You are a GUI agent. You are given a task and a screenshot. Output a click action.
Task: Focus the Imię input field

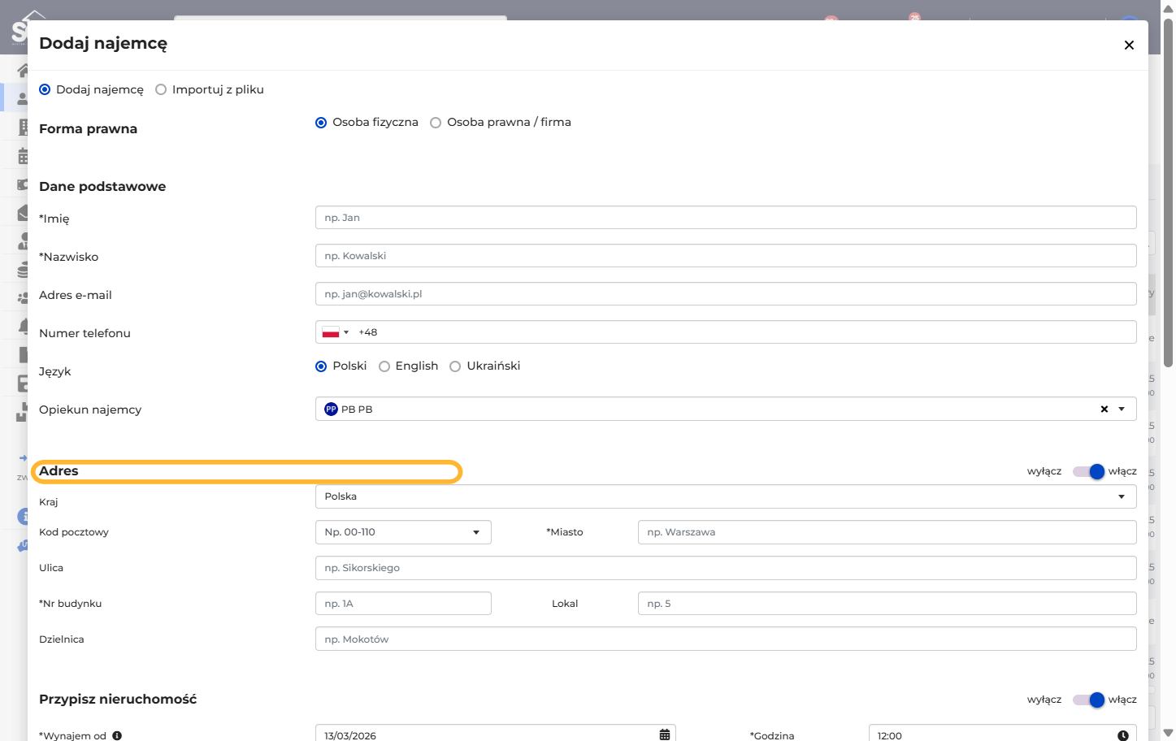(x=726, y=217)
